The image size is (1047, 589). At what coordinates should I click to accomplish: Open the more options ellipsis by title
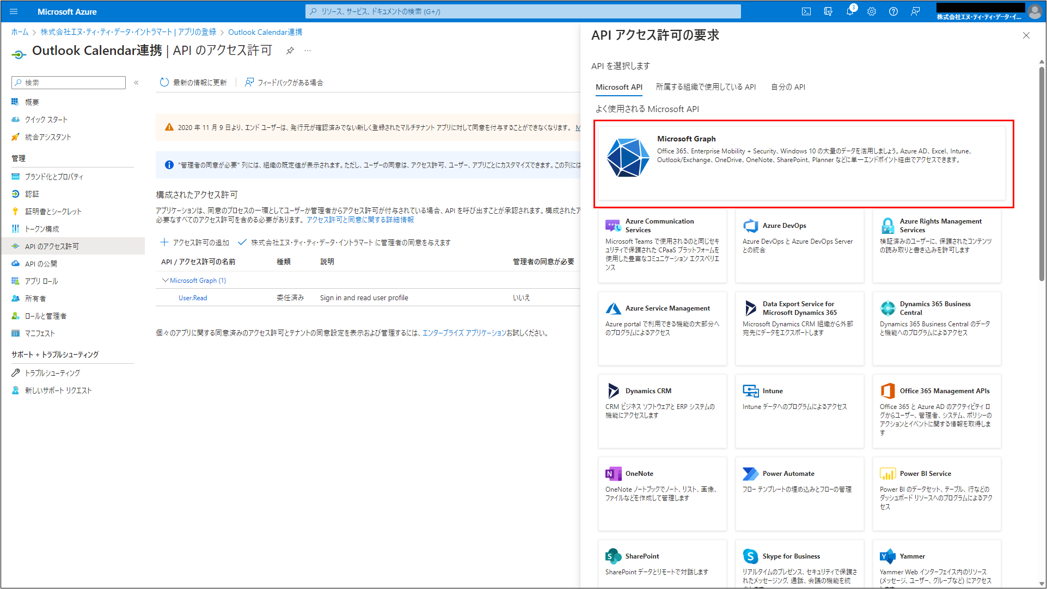(308, 51)
